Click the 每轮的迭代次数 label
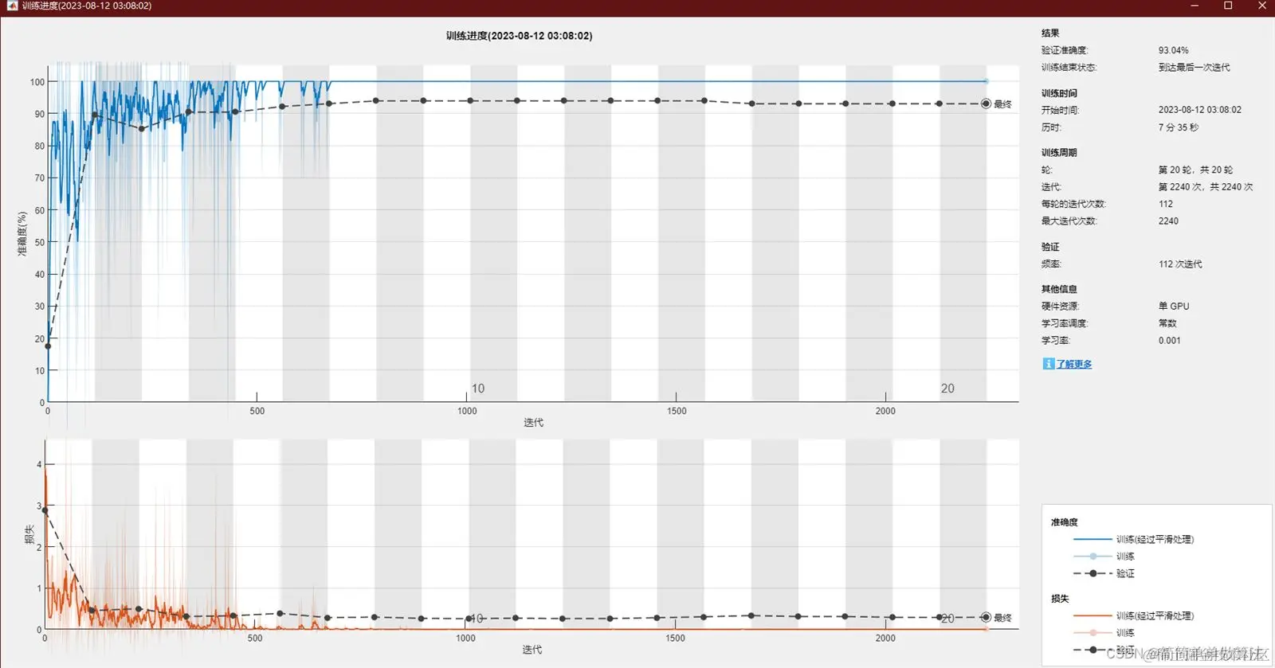Image resolution: width=1275 pixels, height=668 pixels. tap(1073, 204)
